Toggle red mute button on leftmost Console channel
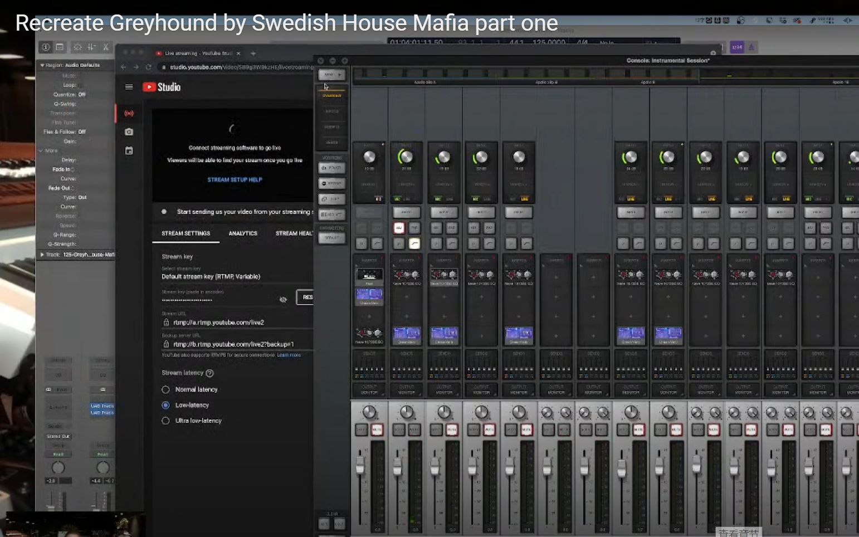 (x=377, y=429)
